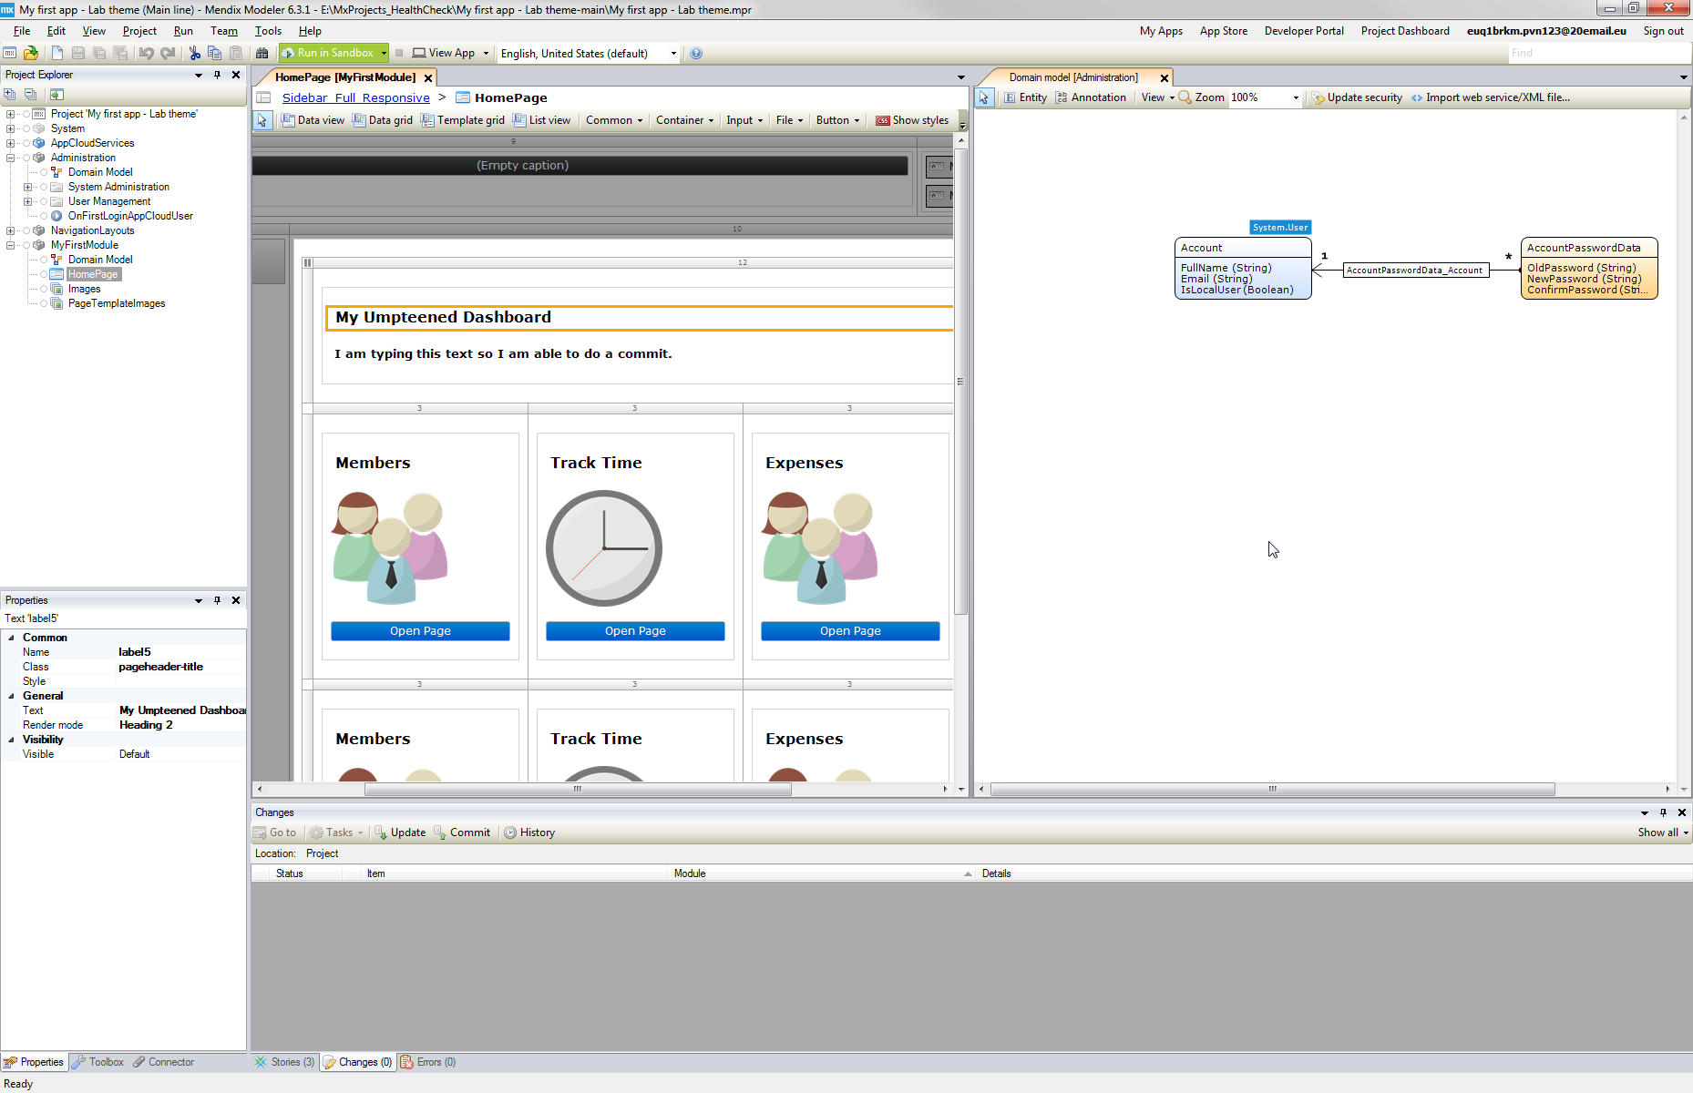Click Run in Sandbox button
Viewport: 1693px width, 1093px height.
click(x=333, y=53)
